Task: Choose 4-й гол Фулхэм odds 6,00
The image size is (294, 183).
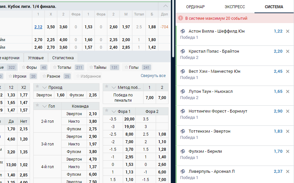Action: pyautogui.click(x=93, y=174)
